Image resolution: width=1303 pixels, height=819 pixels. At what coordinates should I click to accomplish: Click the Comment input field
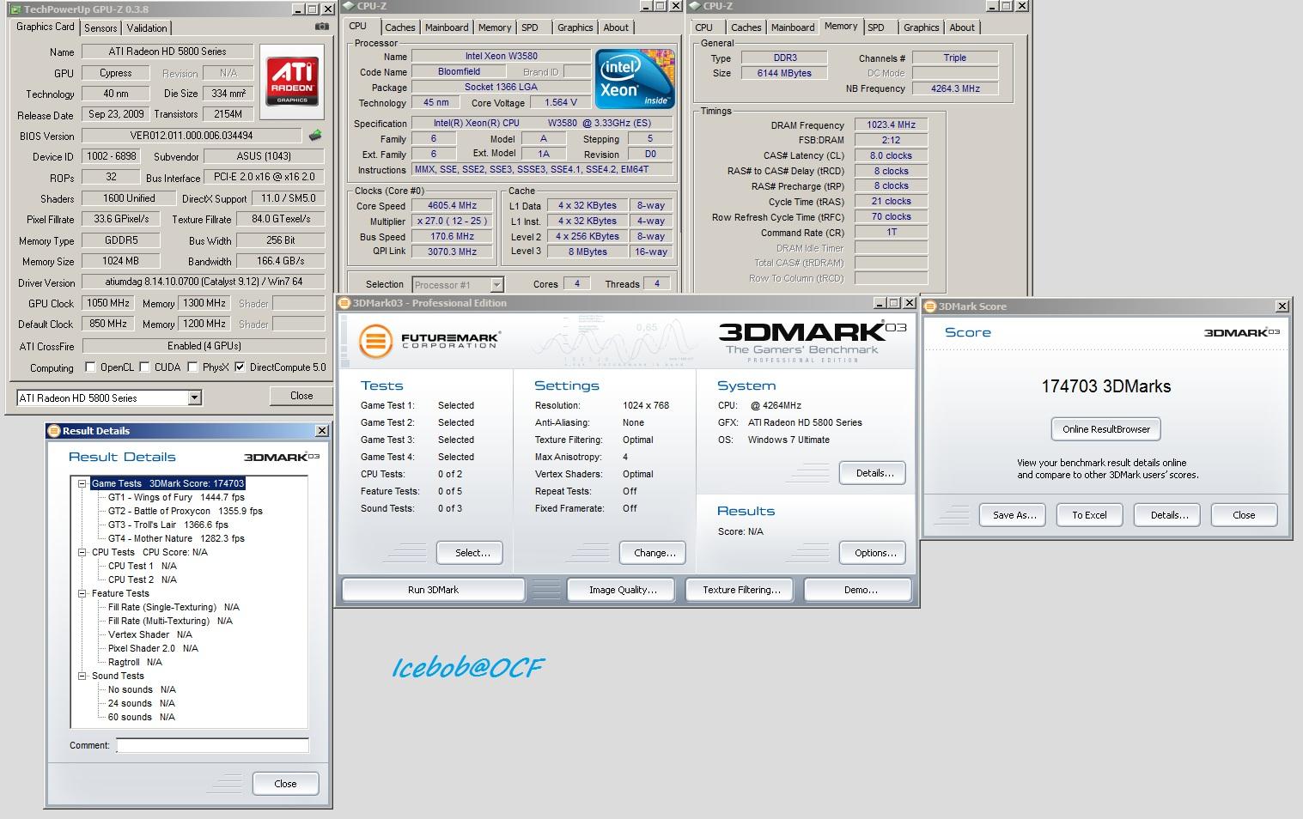(x=212, y=745)
